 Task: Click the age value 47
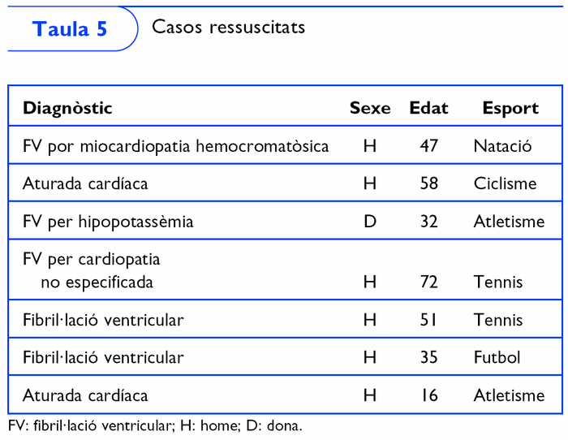point(429,146)
